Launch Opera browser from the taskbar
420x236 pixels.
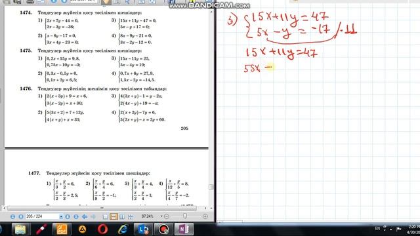pos(102,229)
